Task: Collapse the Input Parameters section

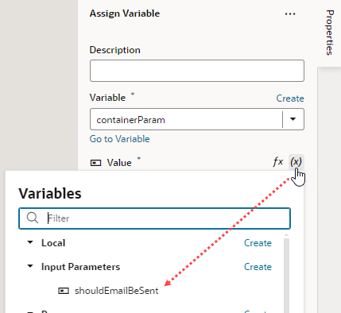Action: coord(30,266)
